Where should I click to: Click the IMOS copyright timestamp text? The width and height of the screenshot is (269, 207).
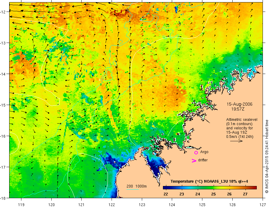pos(267,156)
